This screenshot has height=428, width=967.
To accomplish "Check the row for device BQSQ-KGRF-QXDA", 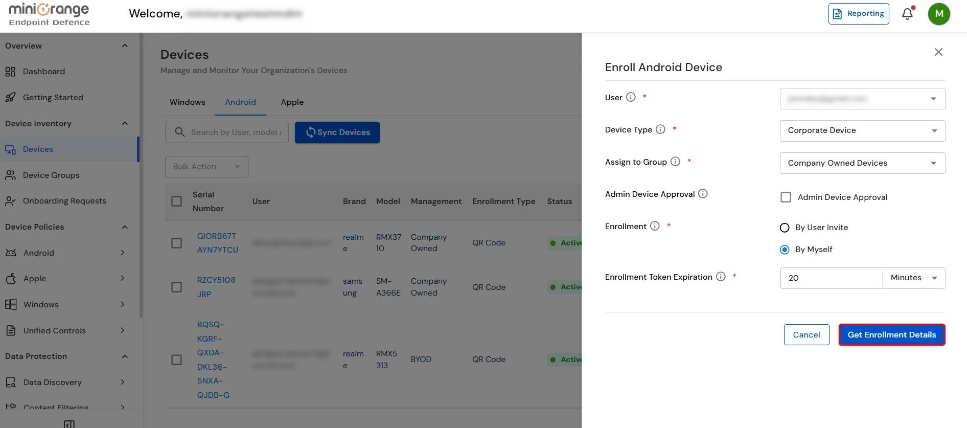I will [177, 360].
